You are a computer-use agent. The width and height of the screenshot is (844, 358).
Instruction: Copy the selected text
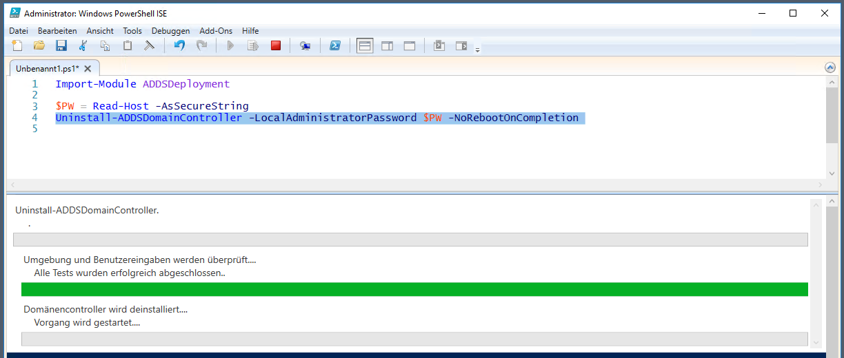click(x=105, y=45)
